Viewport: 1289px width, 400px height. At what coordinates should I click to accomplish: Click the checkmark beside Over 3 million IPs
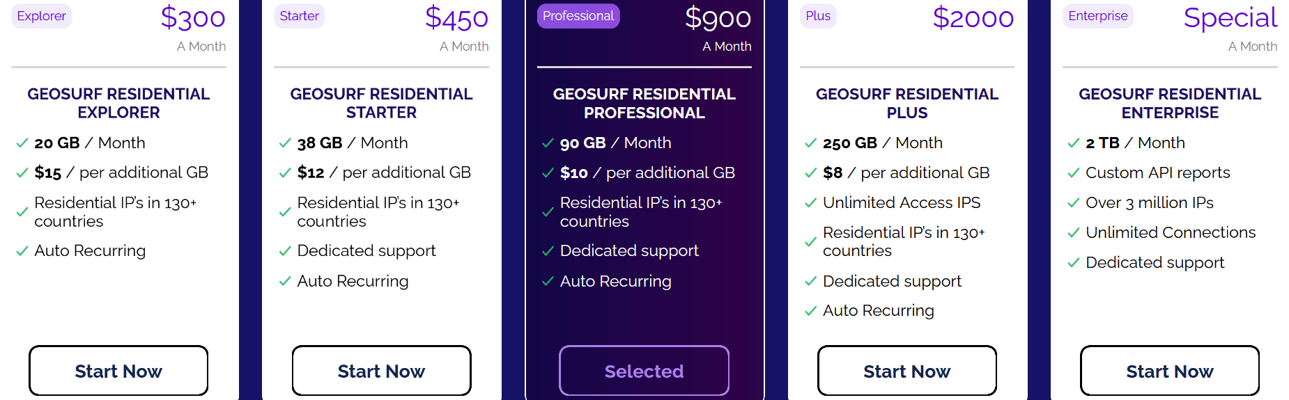[x=1073, y=203]
